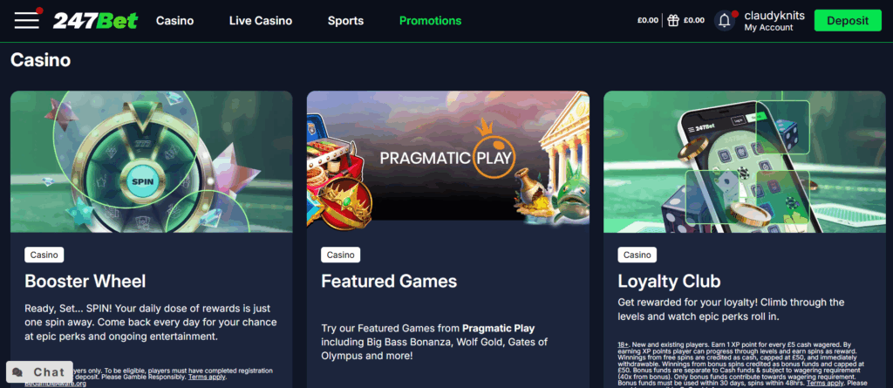The height and width of the screenshot is (388, 893).
Task: Open the Loyalty Club phone image
Action: (x=745, y=162)
